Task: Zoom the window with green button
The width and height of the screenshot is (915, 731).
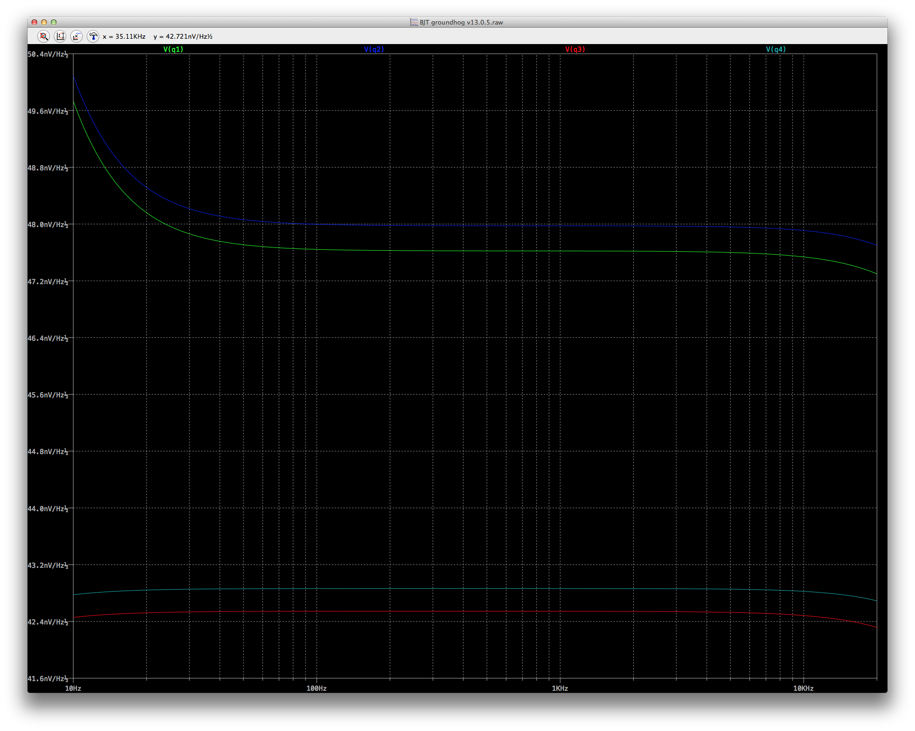Action: pyautogui.click(x=54, y=22)
